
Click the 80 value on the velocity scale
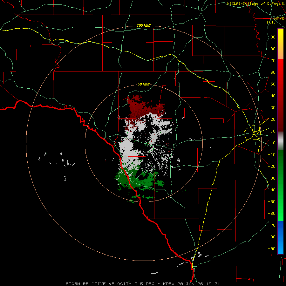pos(273,49)
